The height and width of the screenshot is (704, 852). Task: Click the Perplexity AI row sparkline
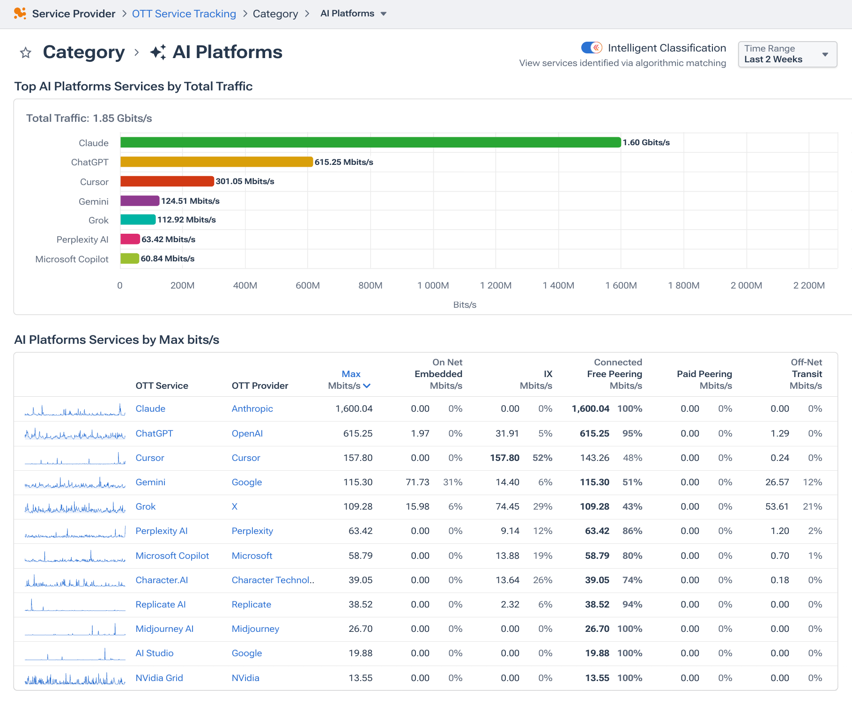pos(75,532)
